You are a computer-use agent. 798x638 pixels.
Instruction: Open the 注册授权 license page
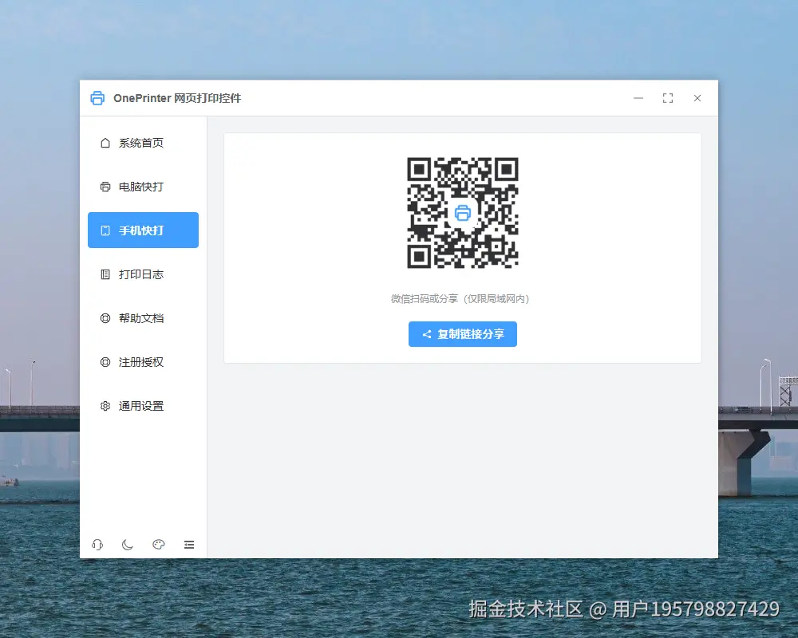(x=143, y=362)
